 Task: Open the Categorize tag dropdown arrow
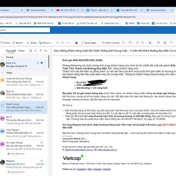[126, 43]
